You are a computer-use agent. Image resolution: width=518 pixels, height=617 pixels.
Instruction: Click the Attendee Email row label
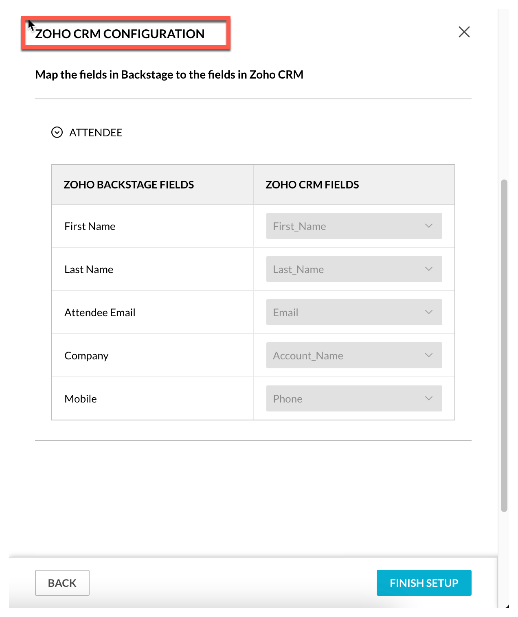100,313
